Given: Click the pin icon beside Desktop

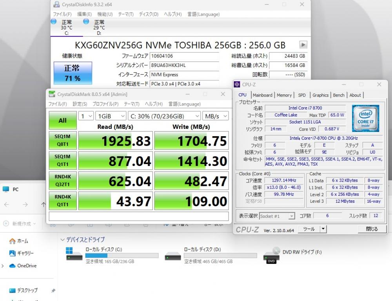Looking at the screenshot, I should [53, 290].
